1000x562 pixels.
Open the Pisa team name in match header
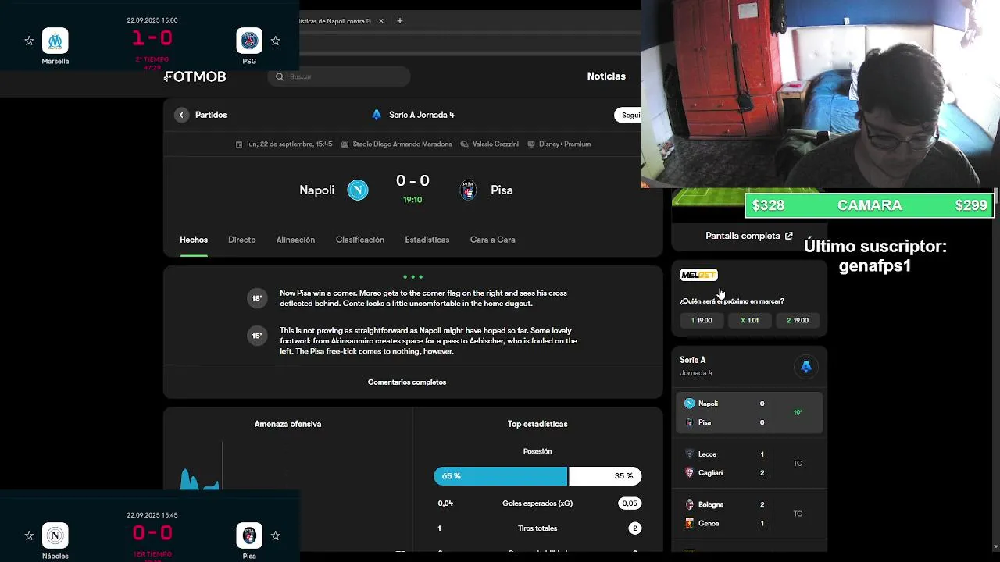502,190
